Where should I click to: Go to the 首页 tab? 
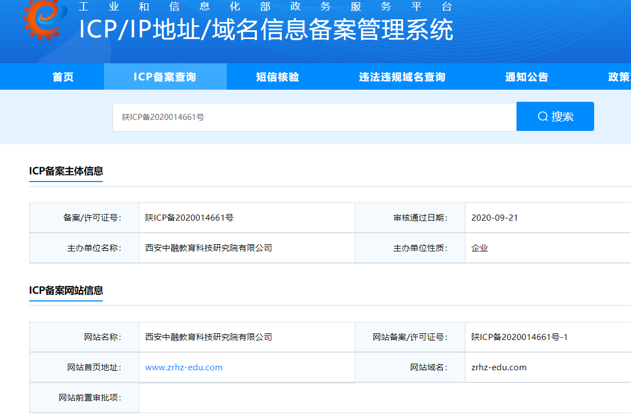click(63, 77)
